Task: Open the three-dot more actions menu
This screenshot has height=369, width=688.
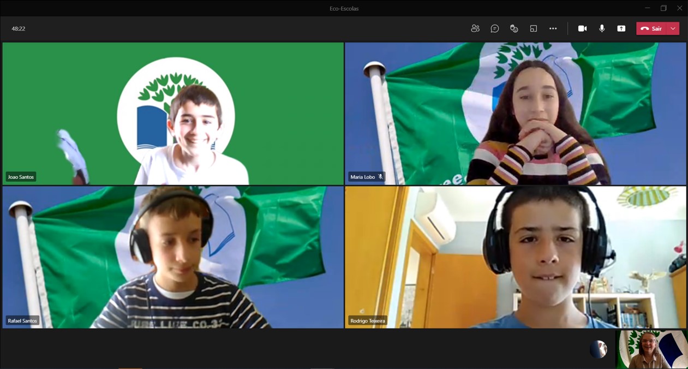Action: pos(553,28)
